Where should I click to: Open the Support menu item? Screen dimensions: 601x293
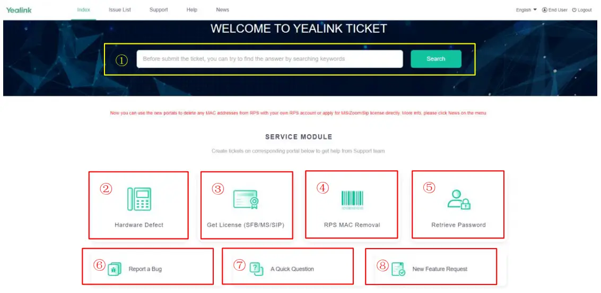coord(159,10)
